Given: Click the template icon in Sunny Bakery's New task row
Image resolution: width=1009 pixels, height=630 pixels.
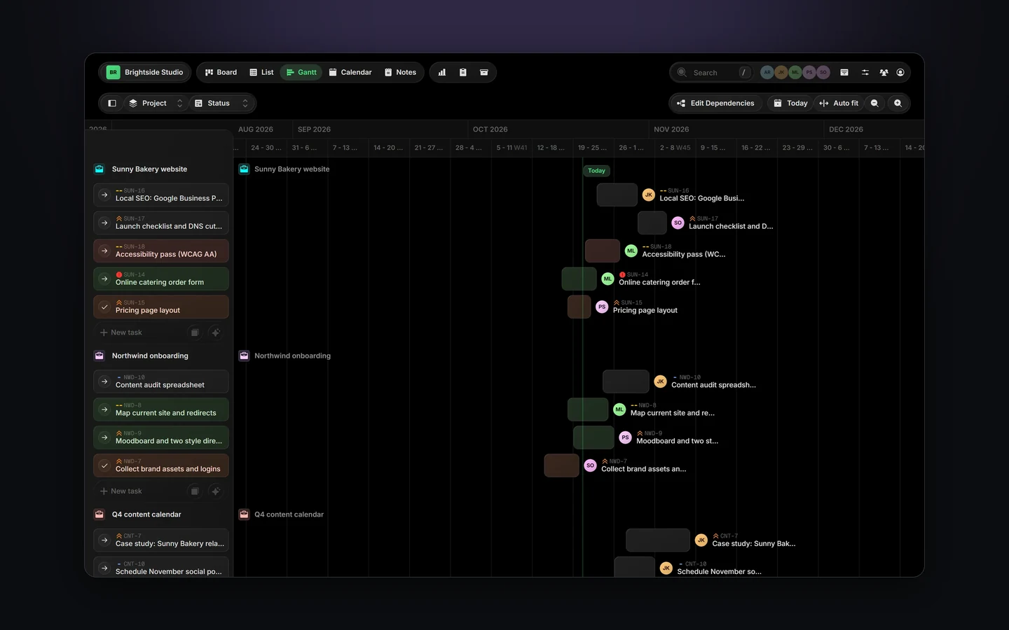Looking at the screenshot, I should [x=195, y=332].
